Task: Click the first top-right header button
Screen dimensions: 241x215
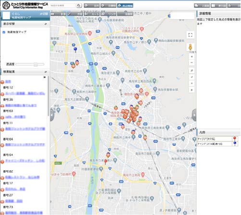Action: pos(202,6)
